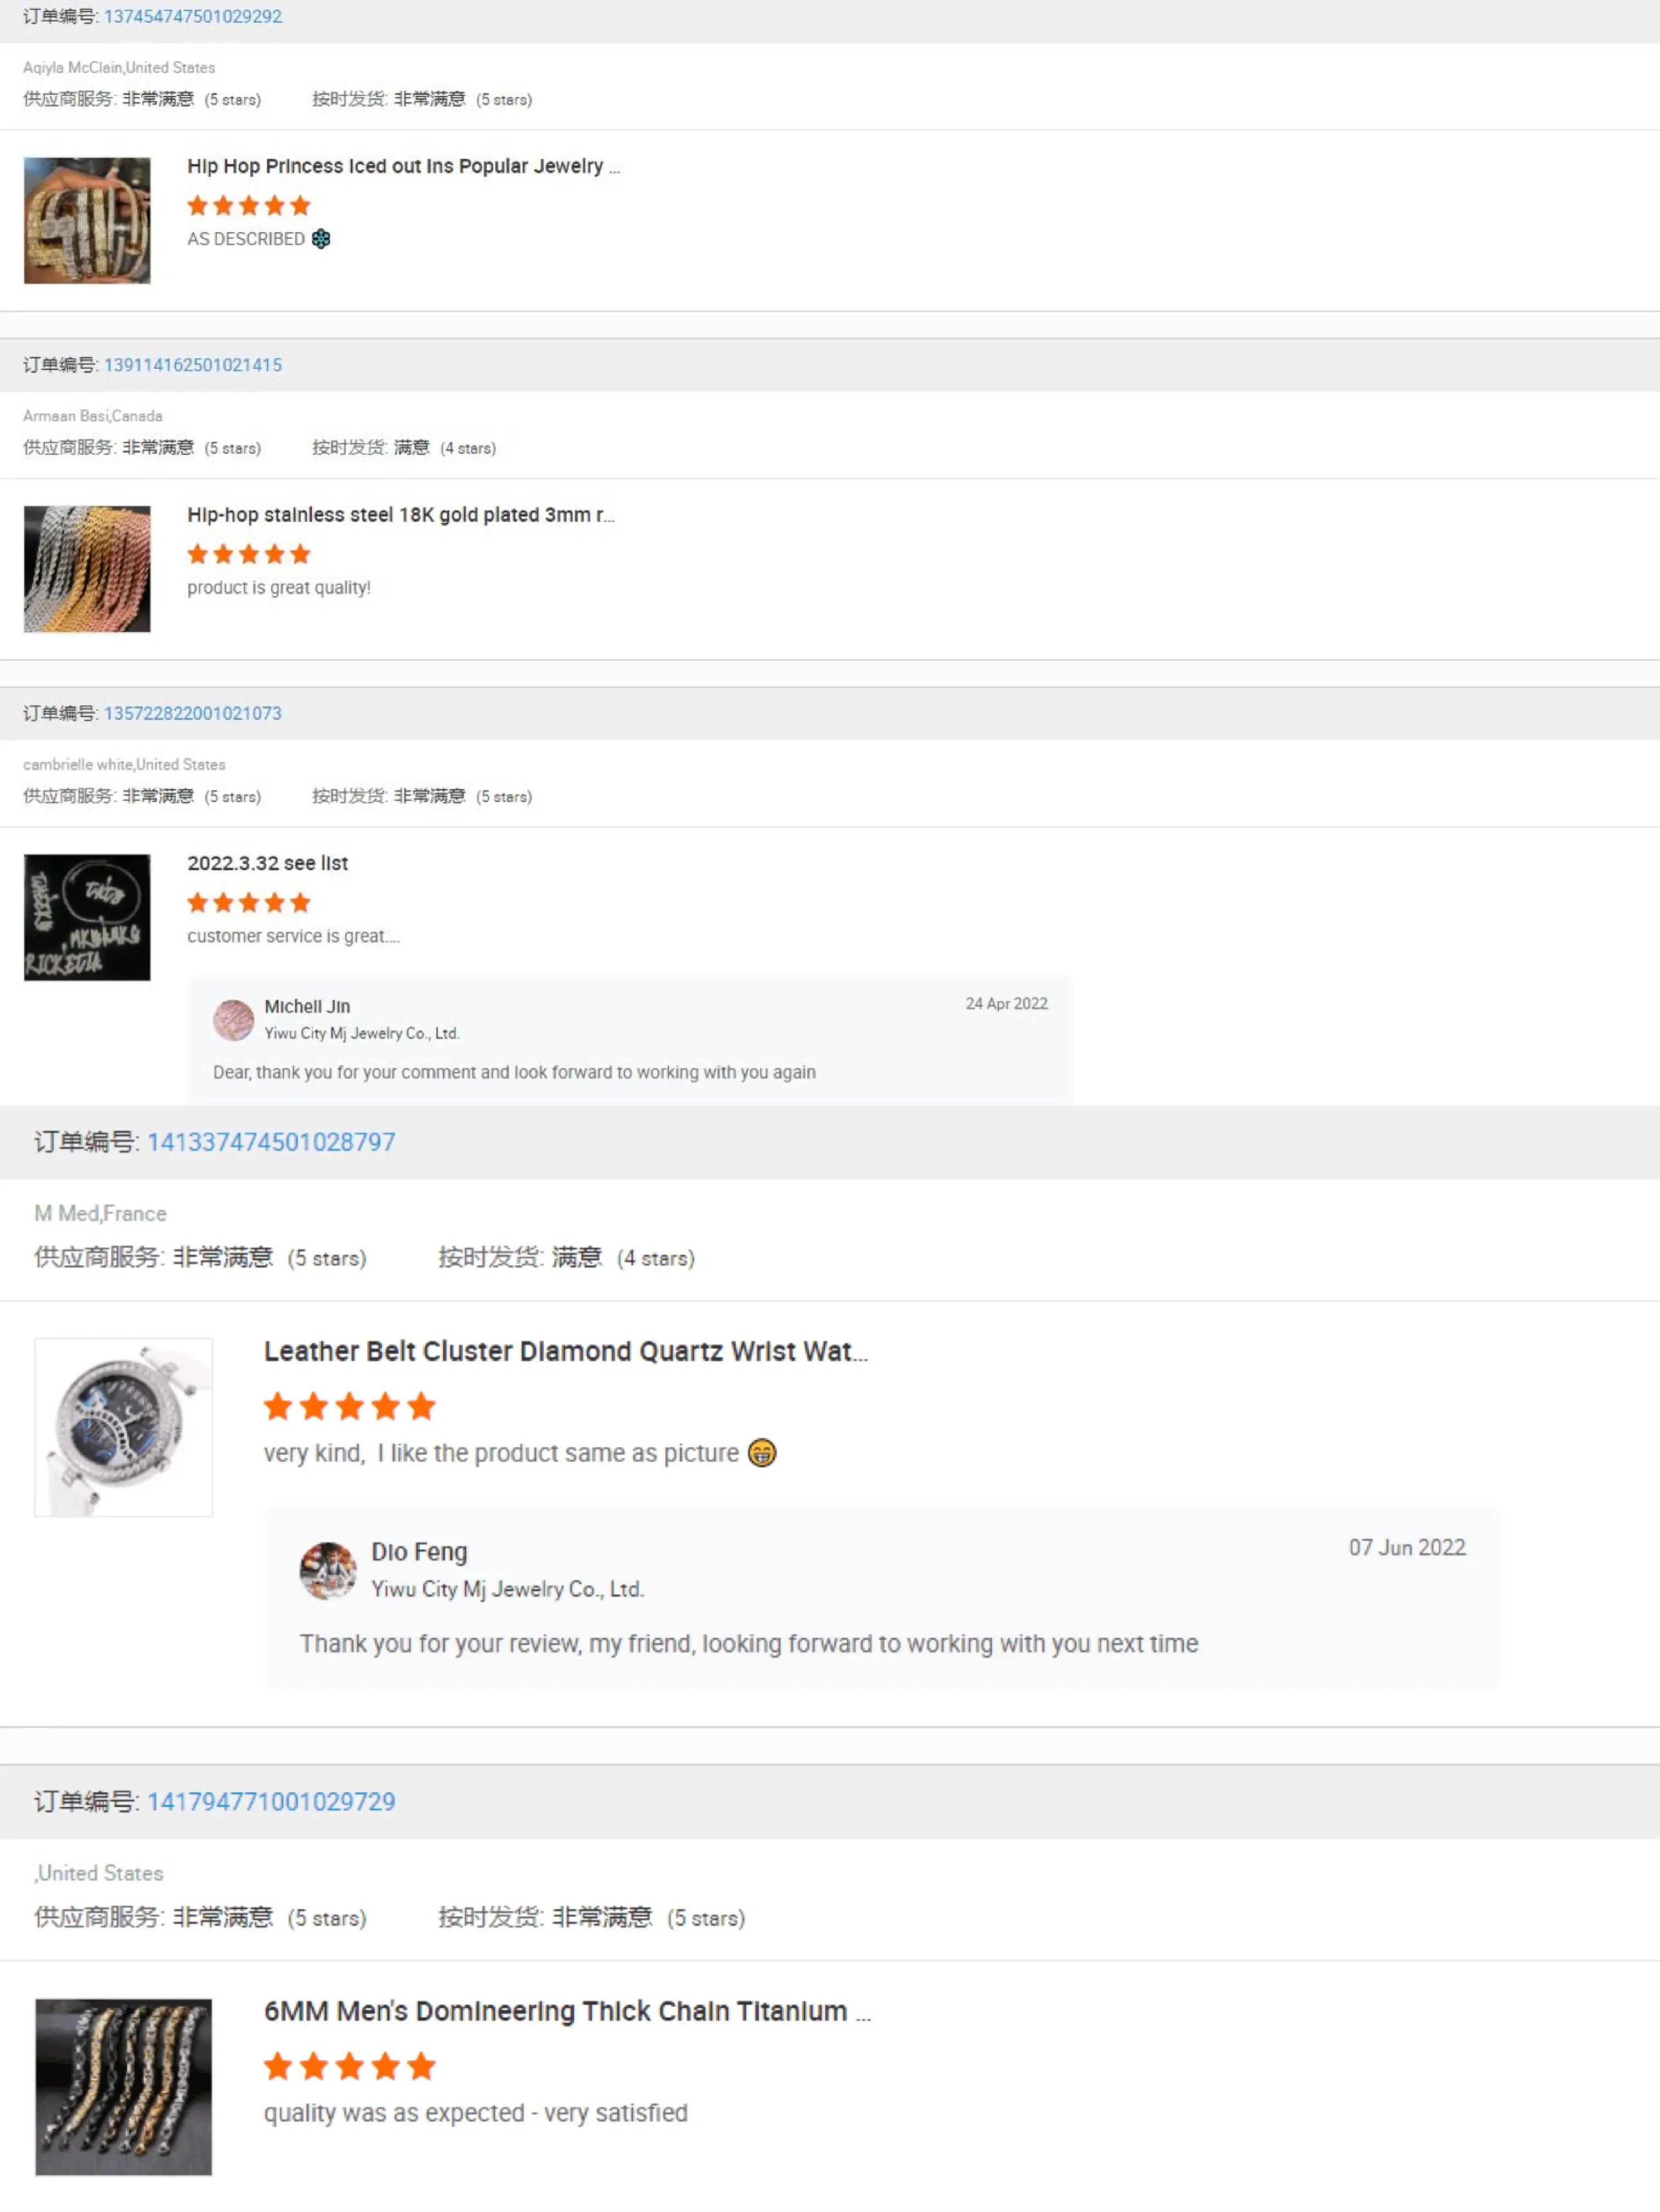Open order number 135722822001021073 link
Image resolution: width=1660 pixels, height=2212 pixels.
point(193,713)
